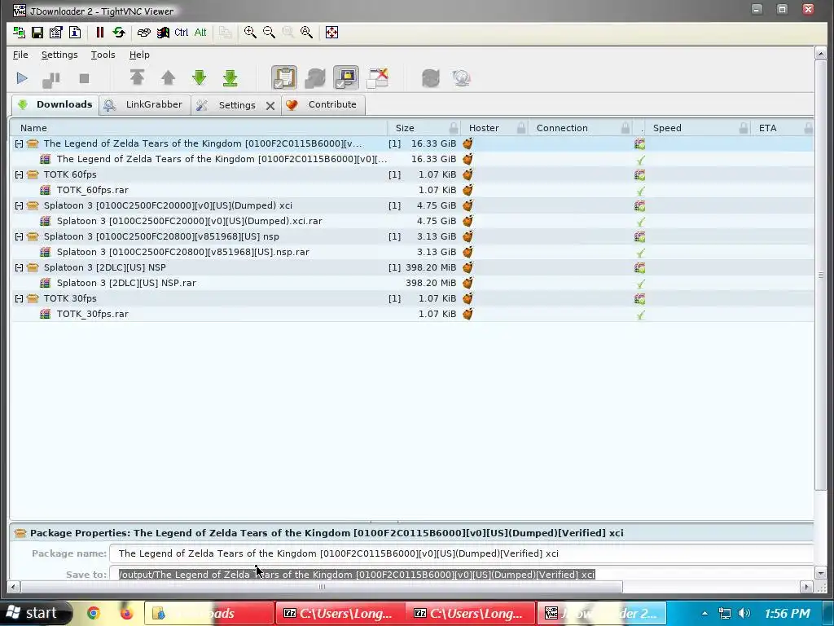Screen dimensions: 834x626
Task: Select the Downloads tab
Action: pos(55,104)
